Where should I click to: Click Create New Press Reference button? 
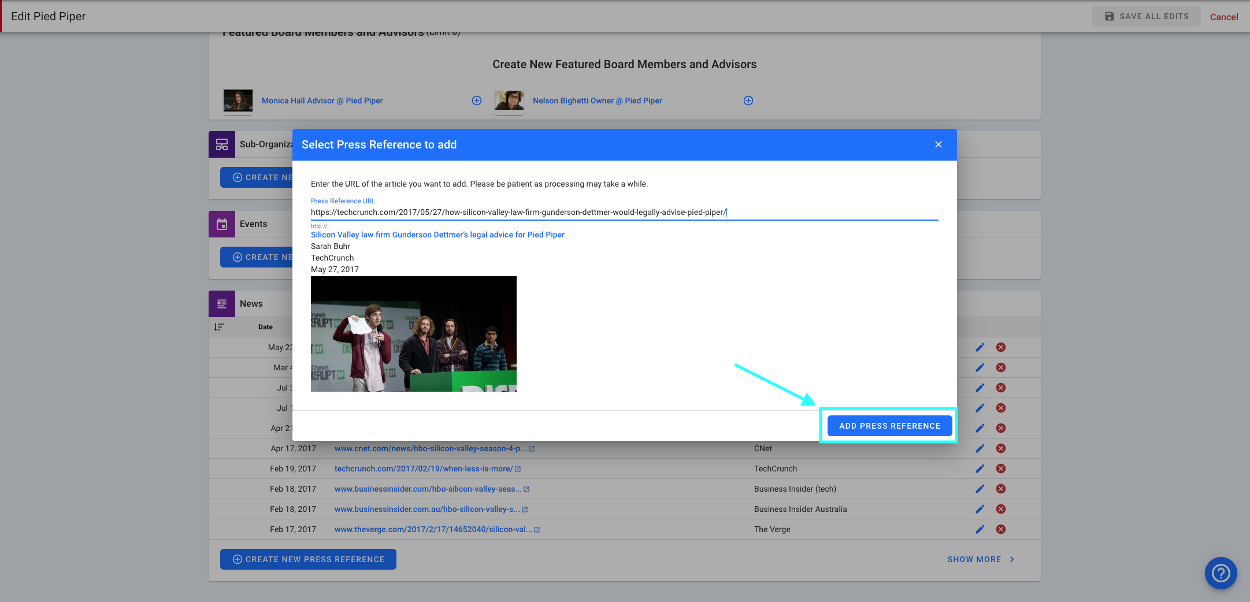(x=308, y=559)
